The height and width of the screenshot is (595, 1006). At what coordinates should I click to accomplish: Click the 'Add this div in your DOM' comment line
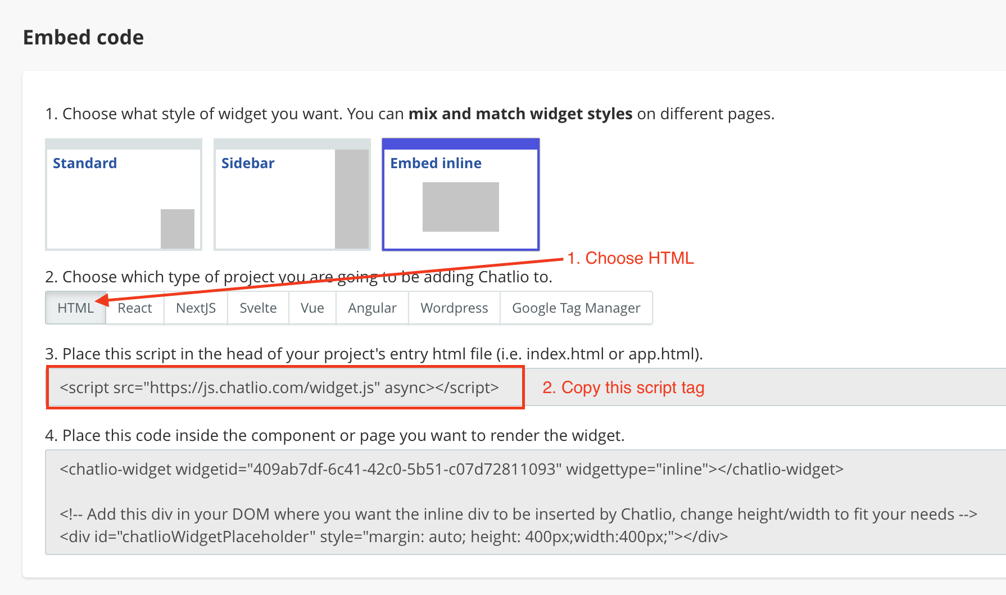coord(518,514)
